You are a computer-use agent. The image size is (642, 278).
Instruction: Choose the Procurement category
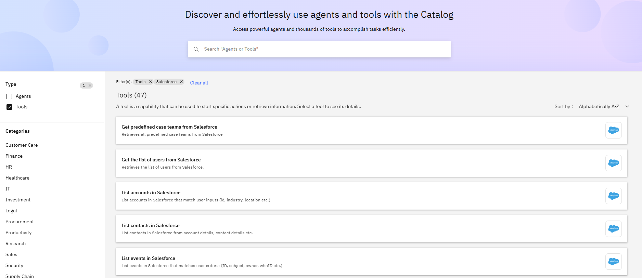(20, 222)
